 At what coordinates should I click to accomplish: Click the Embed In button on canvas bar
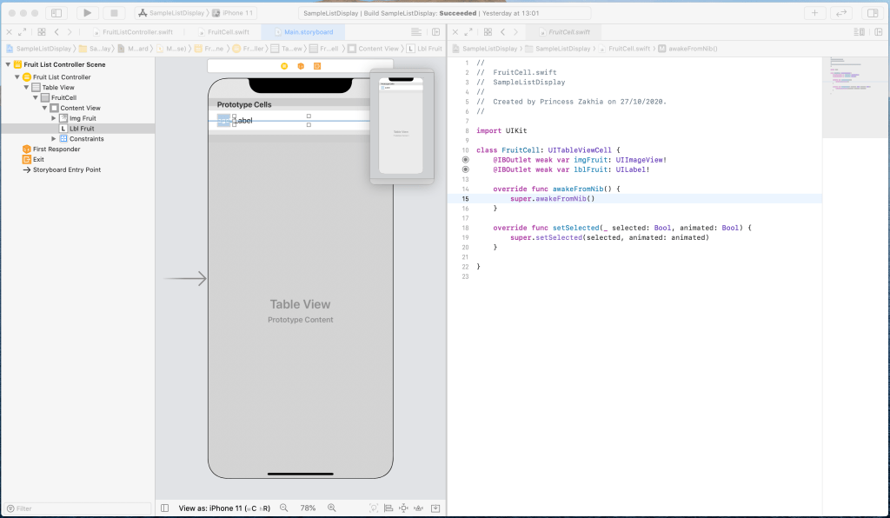435,508
